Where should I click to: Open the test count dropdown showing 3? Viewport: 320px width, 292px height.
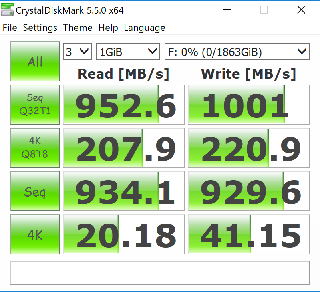tap(77, 52)
